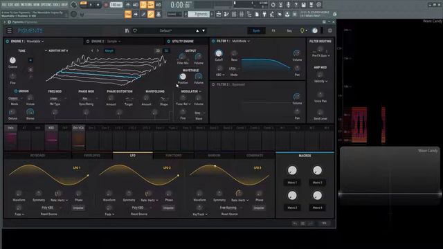
Task: Click the FL Studio stop button
Action: [x=98, y=5]
